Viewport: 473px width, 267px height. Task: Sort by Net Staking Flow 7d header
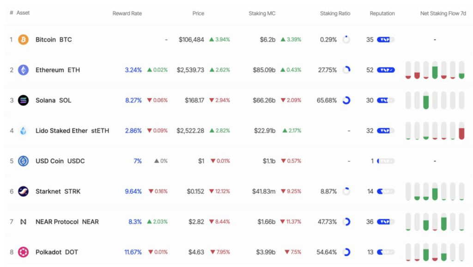click(443, 13)
